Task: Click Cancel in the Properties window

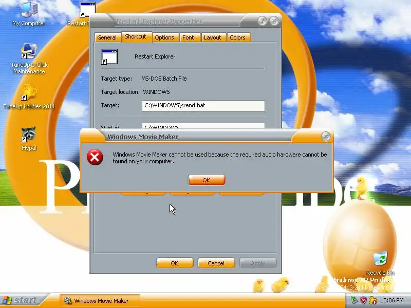Action: (216, 263)
